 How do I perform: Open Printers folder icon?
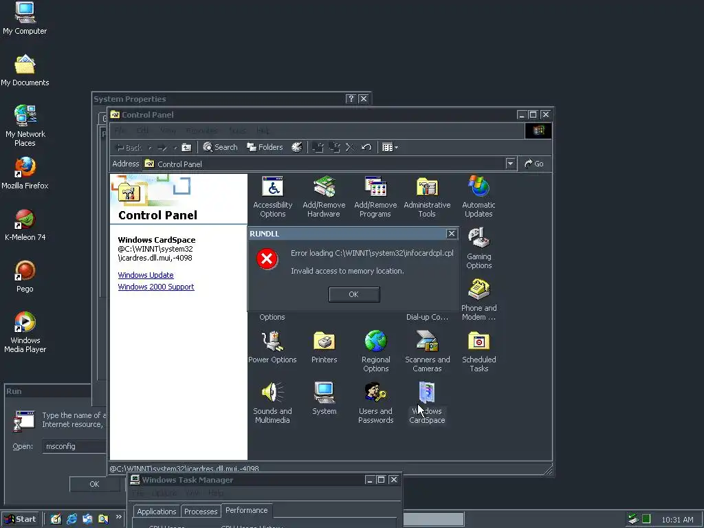[324, 347]
